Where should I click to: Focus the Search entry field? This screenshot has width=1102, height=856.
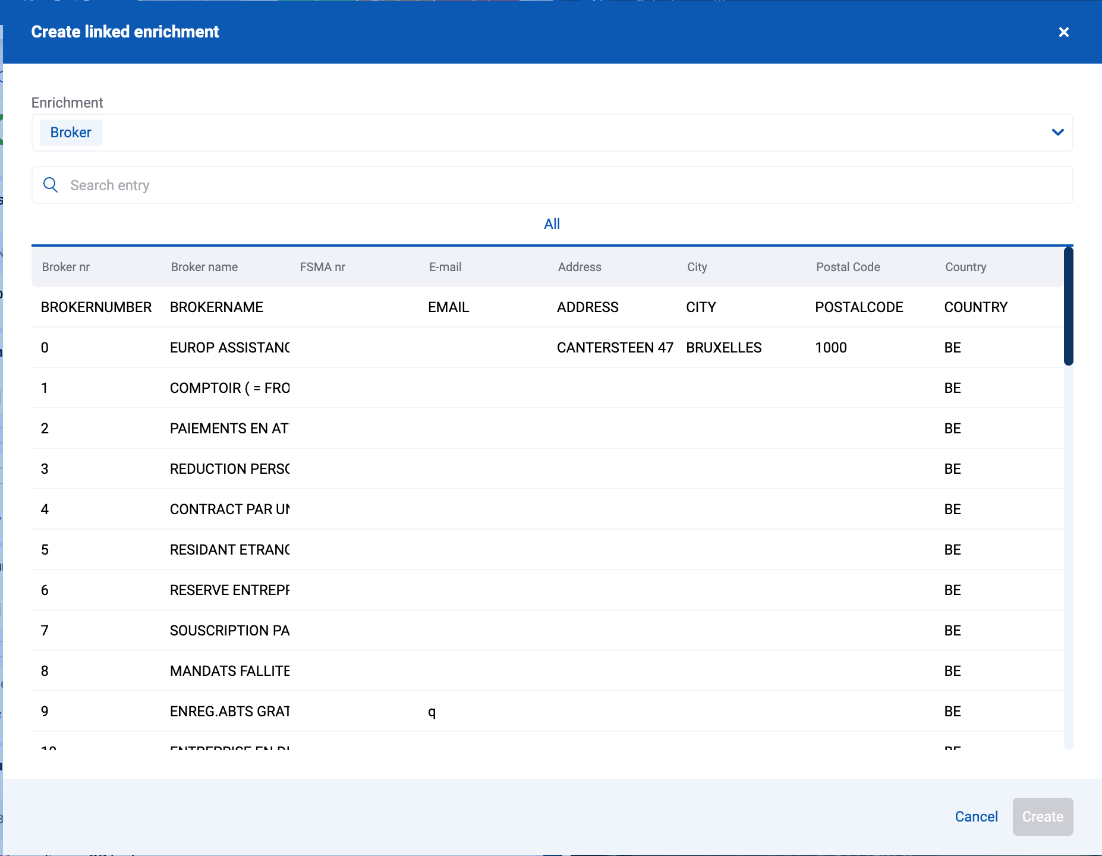552,185
